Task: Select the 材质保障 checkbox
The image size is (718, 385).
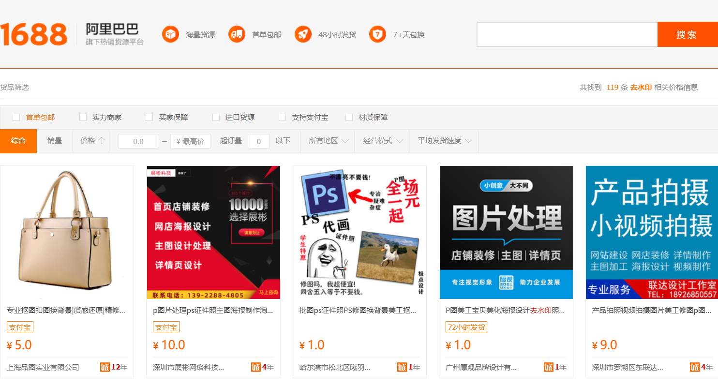Action: (349, 117)
